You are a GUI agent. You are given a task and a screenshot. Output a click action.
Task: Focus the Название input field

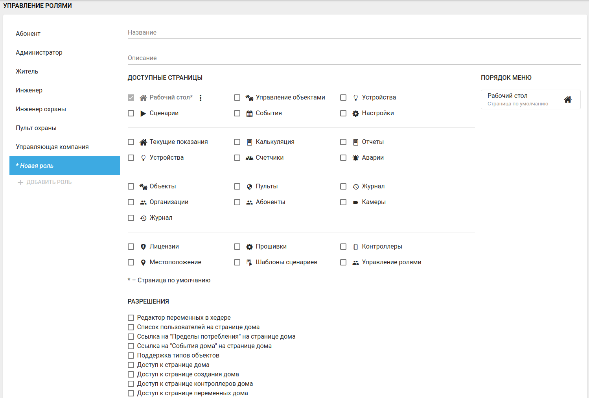(x=354, y=33)
